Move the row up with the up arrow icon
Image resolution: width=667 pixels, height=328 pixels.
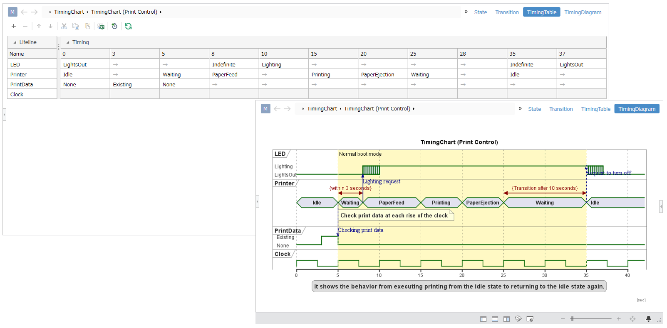pyautogui.click(x=39, y=26)
